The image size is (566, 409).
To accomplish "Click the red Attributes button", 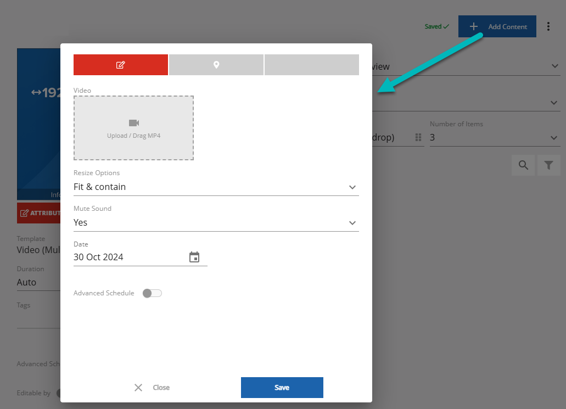I will 38,213.
